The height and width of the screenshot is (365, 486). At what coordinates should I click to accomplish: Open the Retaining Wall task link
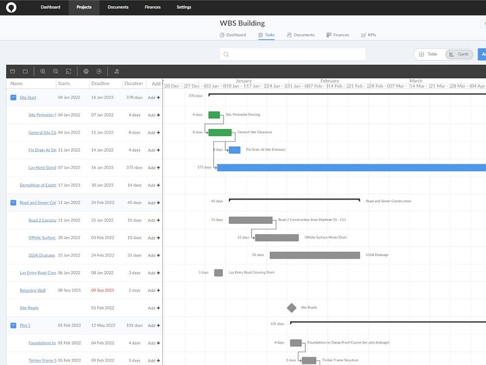[33, 290]
